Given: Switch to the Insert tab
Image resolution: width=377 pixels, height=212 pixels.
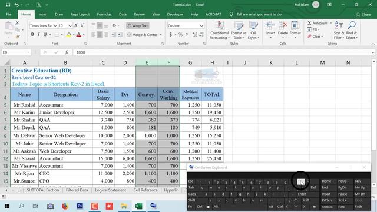Looking at the screenshot, I should pos(43,14).
